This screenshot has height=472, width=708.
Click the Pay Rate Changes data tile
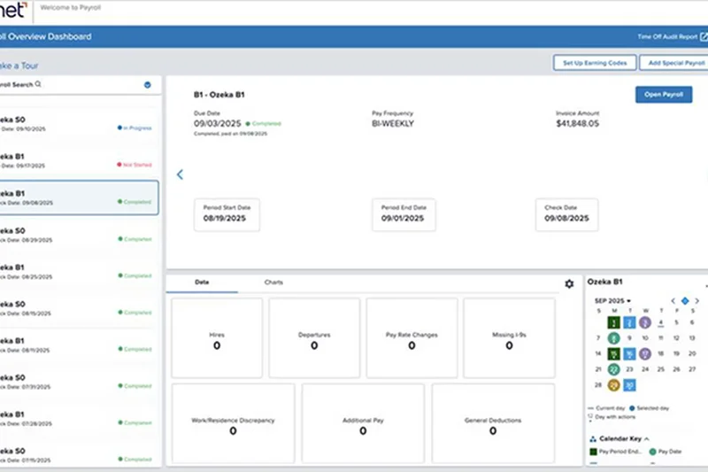point(412,338)
